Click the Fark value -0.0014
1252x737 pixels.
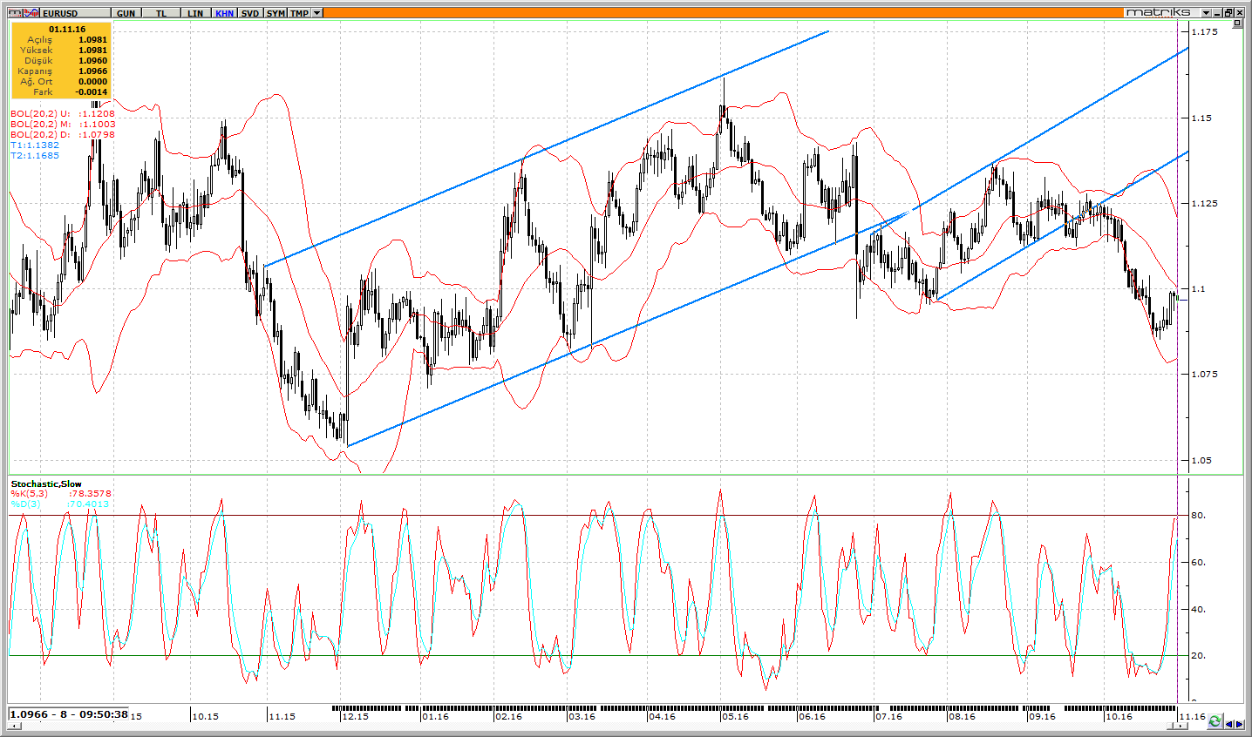[92, 91]
